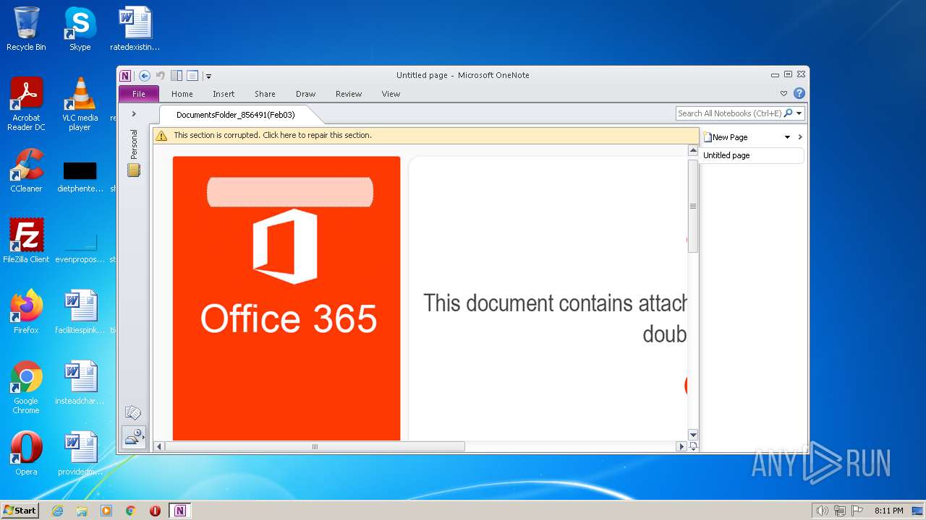Open Opera desktop shortcut
The width and height of the screenshot is (926, 520).
click(26, 454)
